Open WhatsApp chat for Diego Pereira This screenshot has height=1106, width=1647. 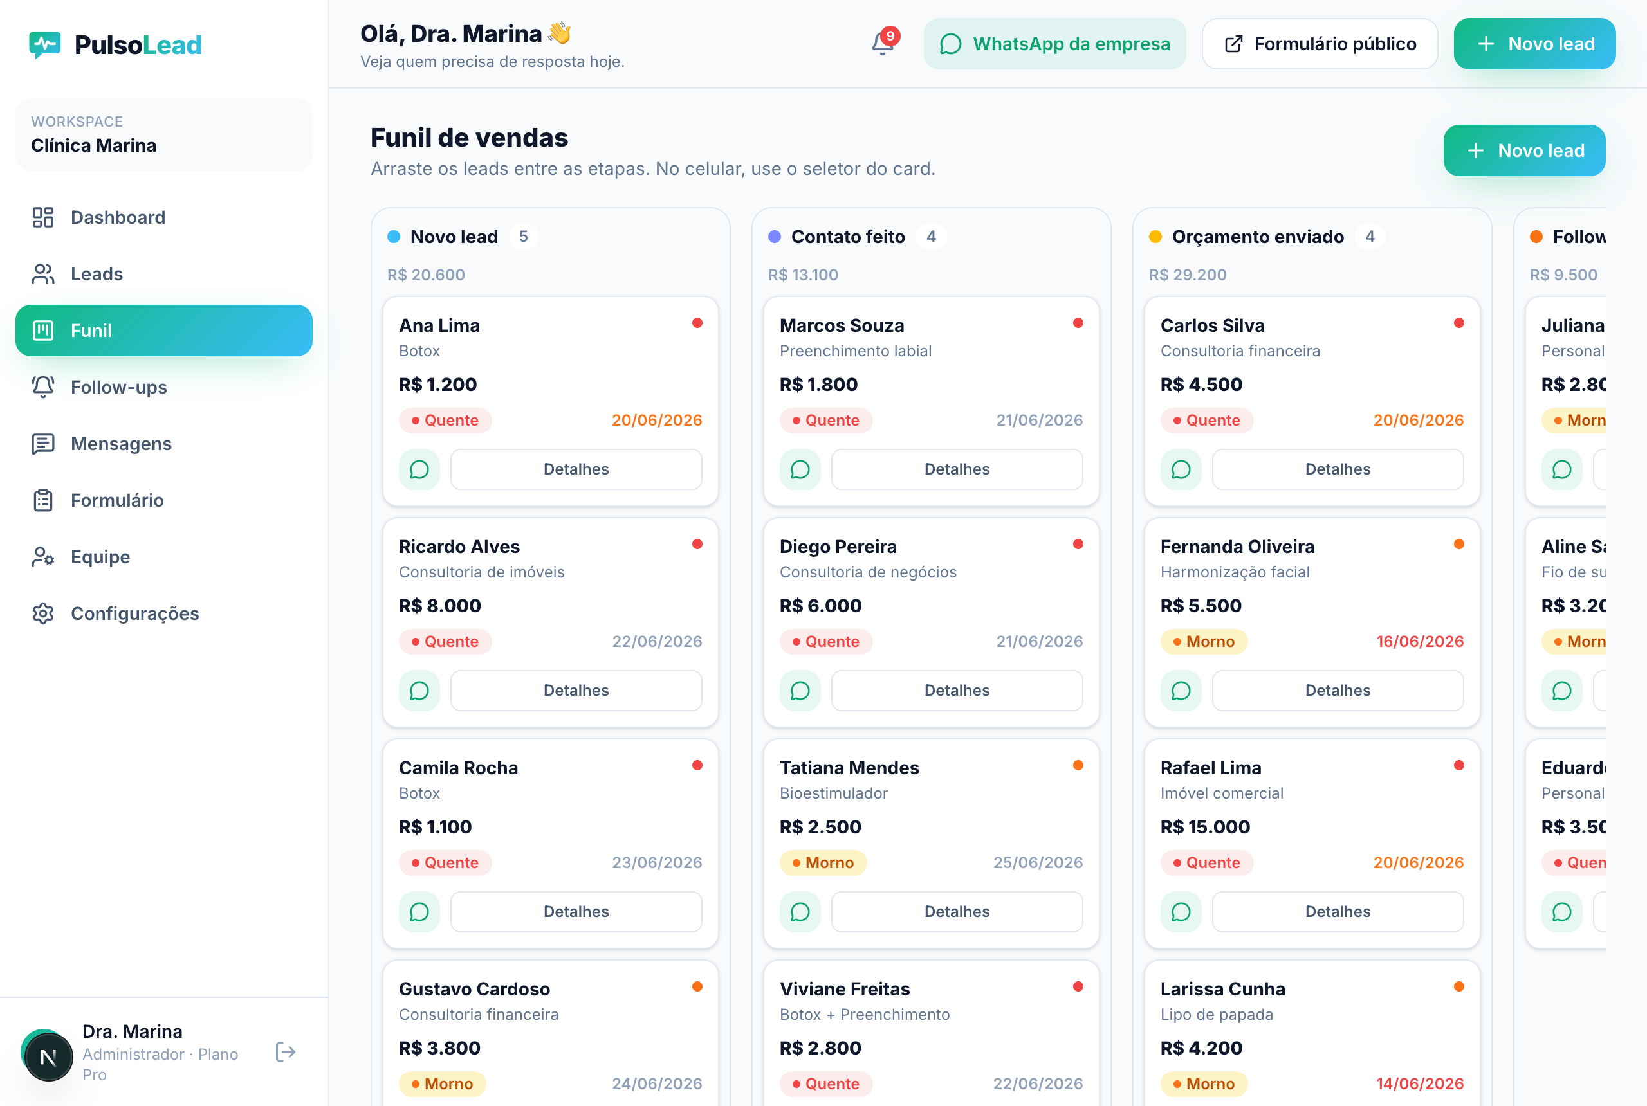click(800, 691)
